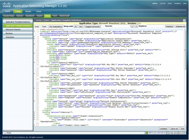
Task: Click the editor scrollbar down arrow
Action: pyautogui.click(x=185, y=125)
